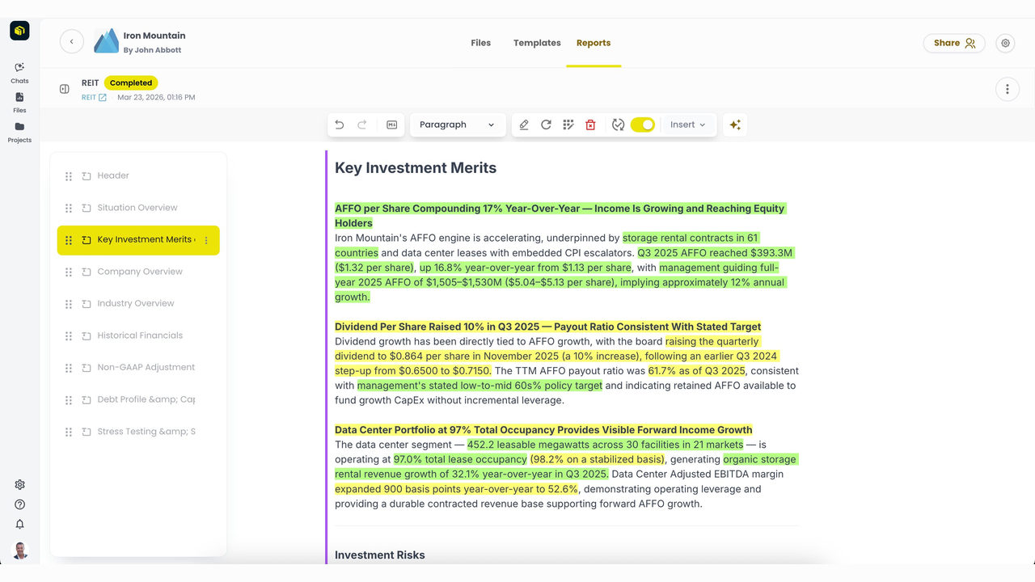Click the Completed status badge

pos(131,82)
